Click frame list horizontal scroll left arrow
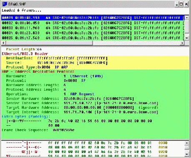This screenshot has height=158, width=191. click(x=3, y=43)
